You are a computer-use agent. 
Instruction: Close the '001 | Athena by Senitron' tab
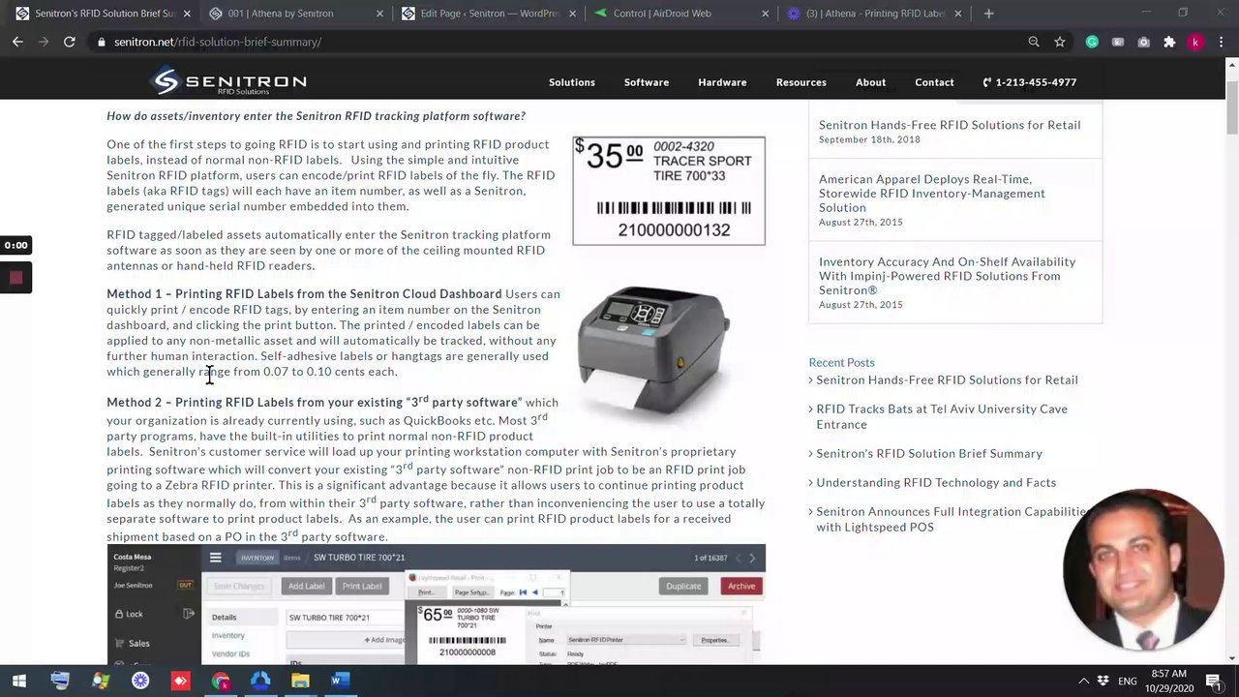[x=379, y=14]
